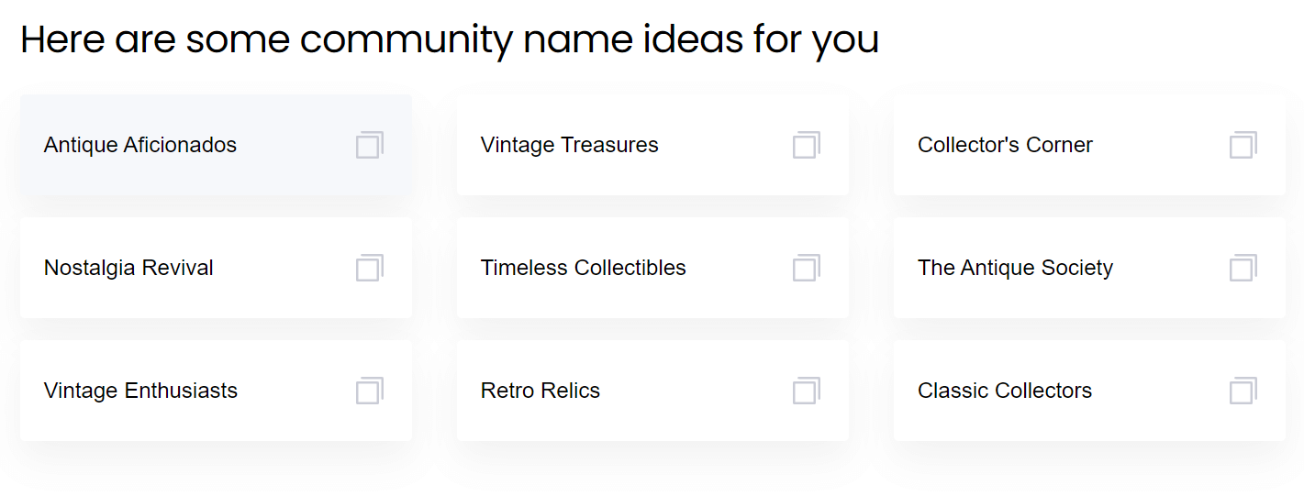
Task: Click The Antique Society text label
Action: (x=1015, y=268)
